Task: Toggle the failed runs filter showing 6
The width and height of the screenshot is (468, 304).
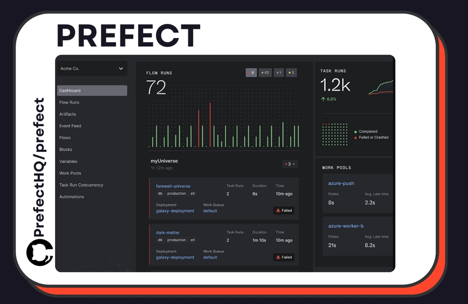Action: coord(252,72)
